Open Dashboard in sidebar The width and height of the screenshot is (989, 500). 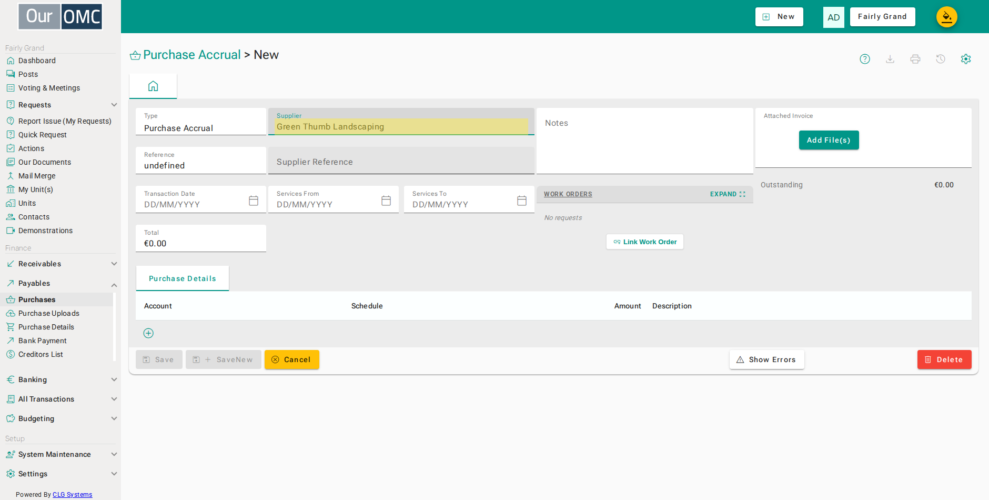coord(37,61)
